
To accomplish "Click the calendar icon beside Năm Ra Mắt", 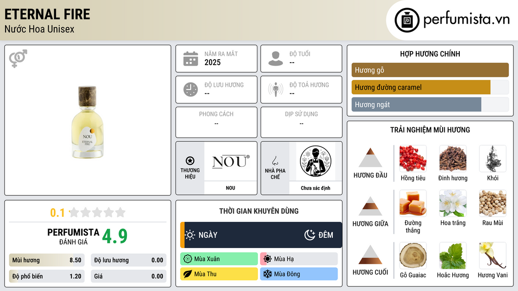I will 191,59.
